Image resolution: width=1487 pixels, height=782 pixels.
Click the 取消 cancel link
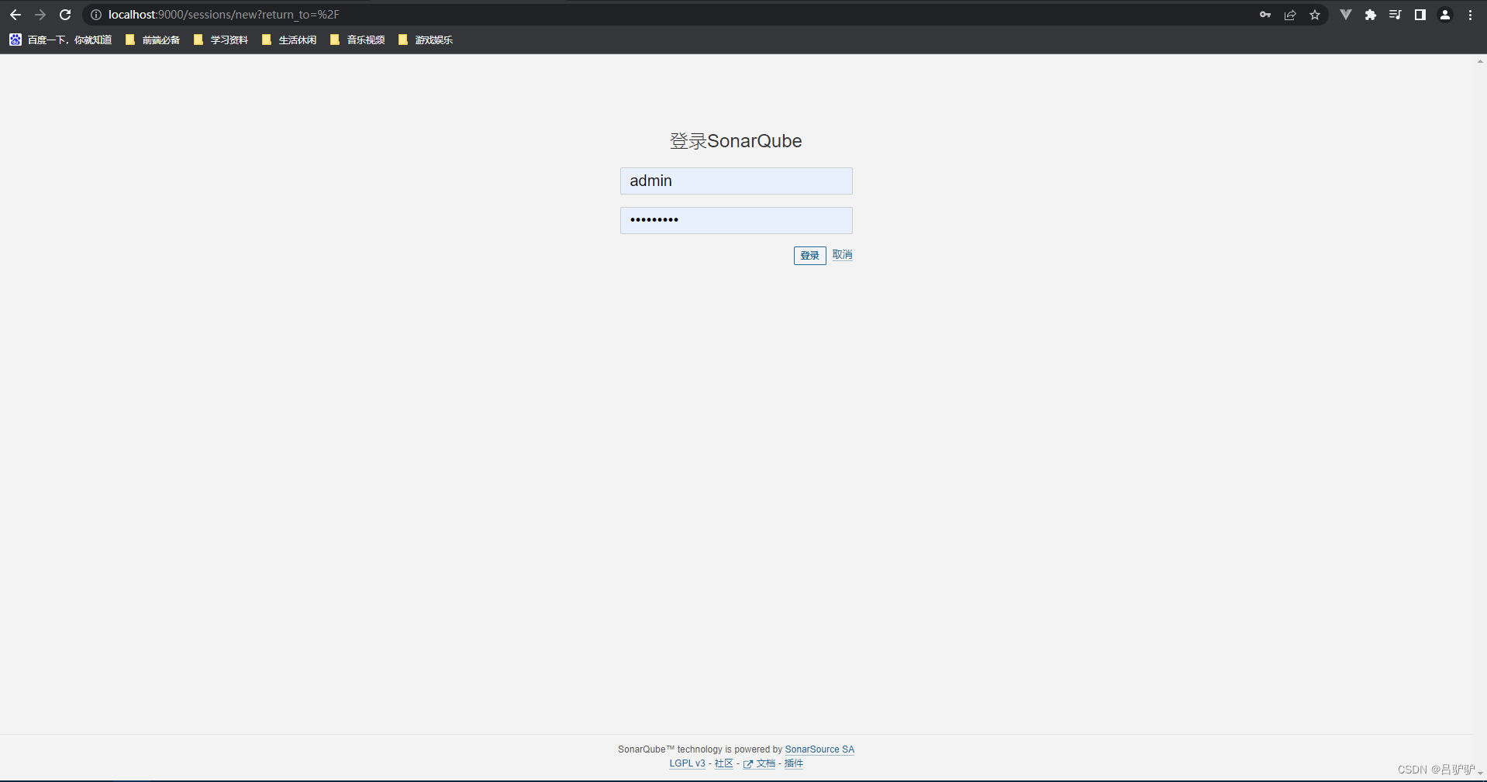pyautogui.click(x=842, y=254)
